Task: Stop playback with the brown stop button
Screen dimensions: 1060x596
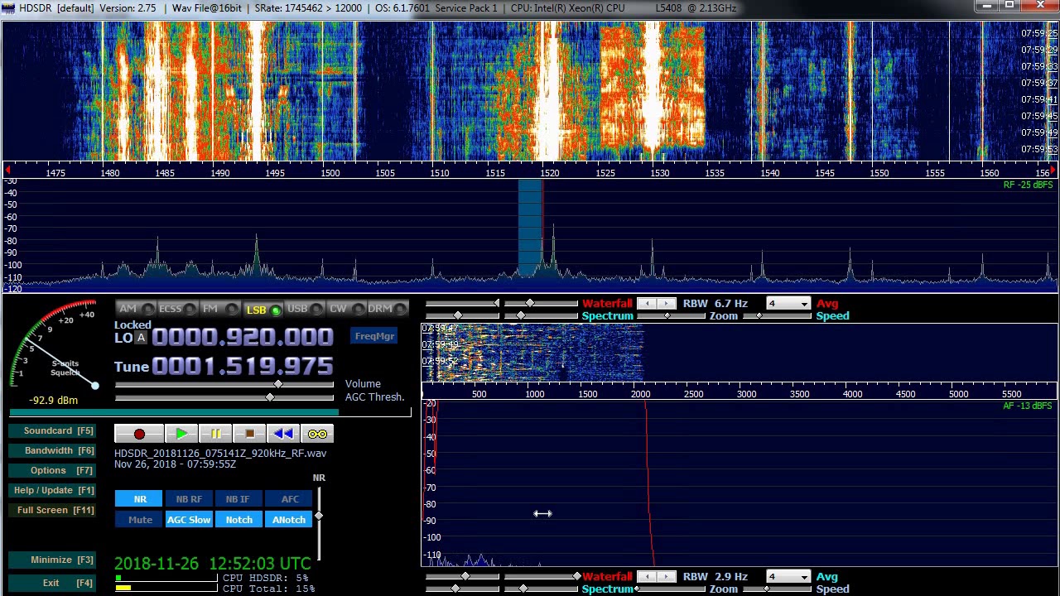Action: (x=249, y=434)
